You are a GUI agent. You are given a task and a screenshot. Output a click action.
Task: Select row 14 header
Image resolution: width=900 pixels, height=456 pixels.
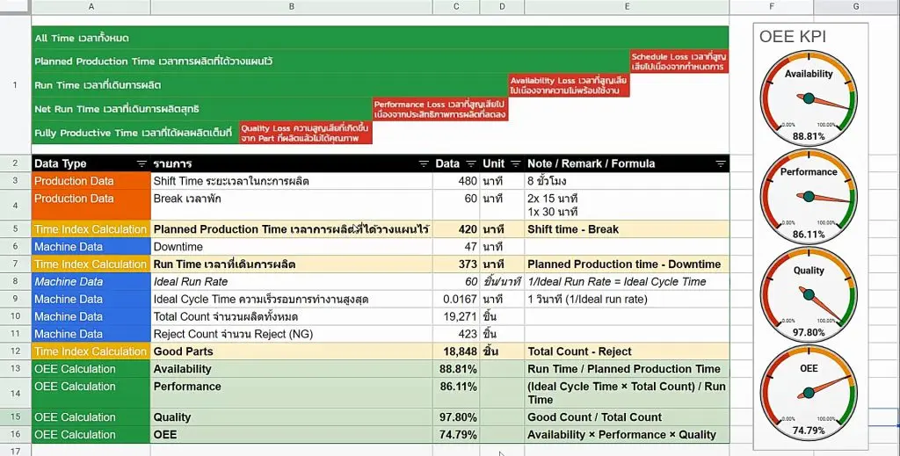coord(16,393)
